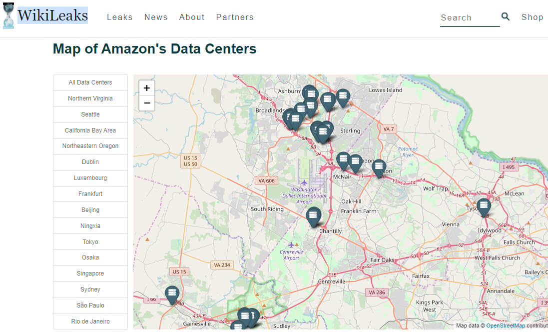Show Rio de Janeiro data centers
548x332 pixels.
click(x=90, y=321)
